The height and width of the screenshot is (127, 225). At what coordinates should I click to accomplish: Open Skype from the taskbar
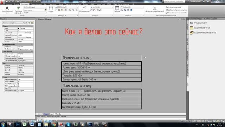(69, 125)
